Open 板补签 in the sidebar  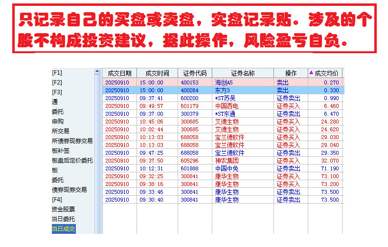point(61,151)
